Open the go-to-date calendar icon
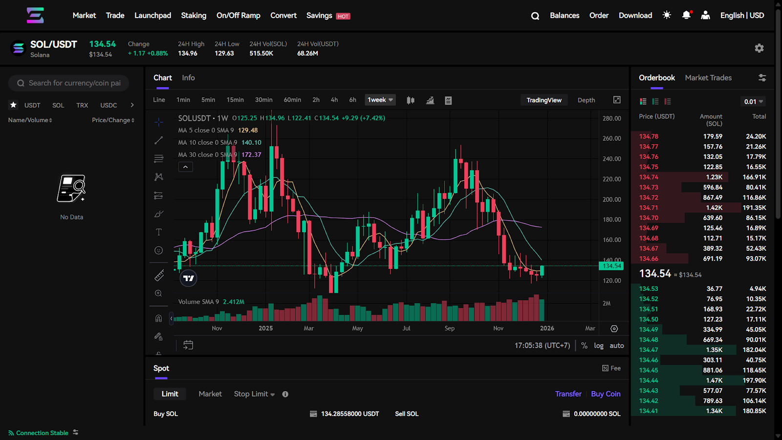This screenshot has width=782, height=440. tap(188, 345)
